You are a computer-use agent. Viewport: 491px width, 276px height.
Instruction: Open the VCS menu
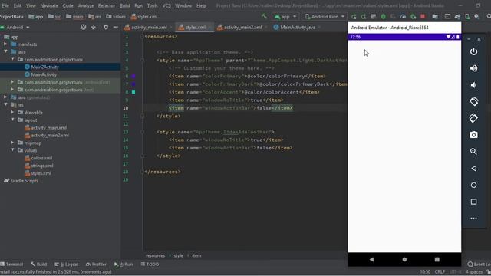[166, 5]
